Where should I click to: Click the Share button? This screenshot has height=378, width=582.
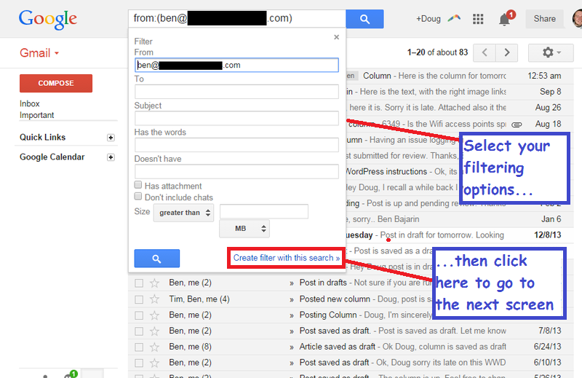tap(544, 19)
